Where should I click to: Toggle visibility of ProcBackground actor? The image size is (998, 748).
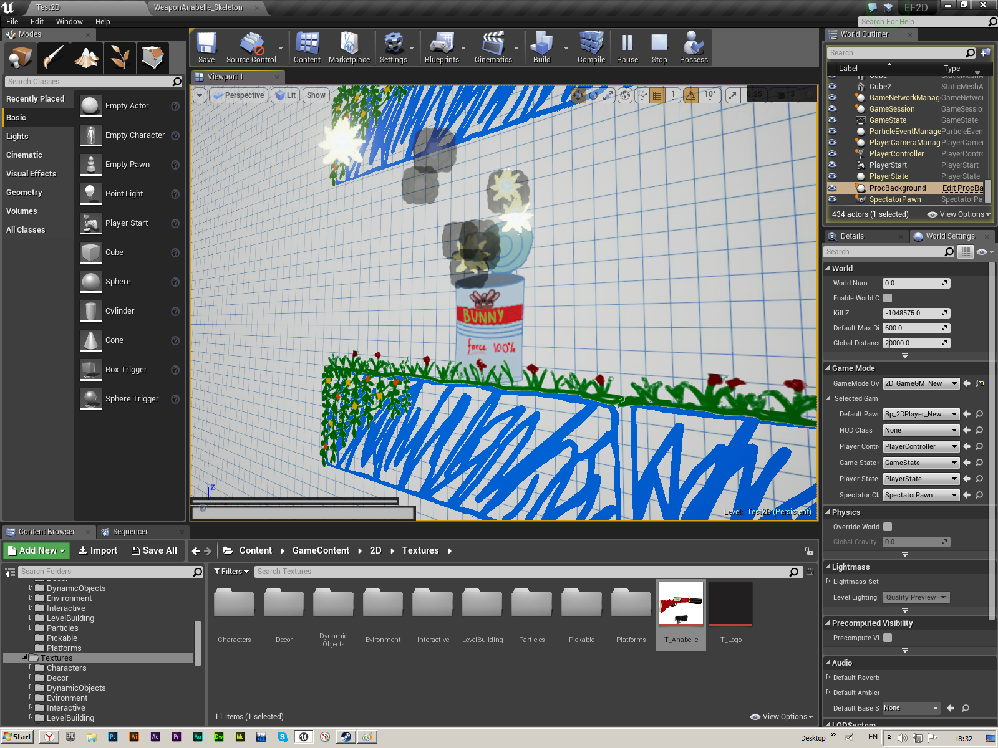(832, 188)
